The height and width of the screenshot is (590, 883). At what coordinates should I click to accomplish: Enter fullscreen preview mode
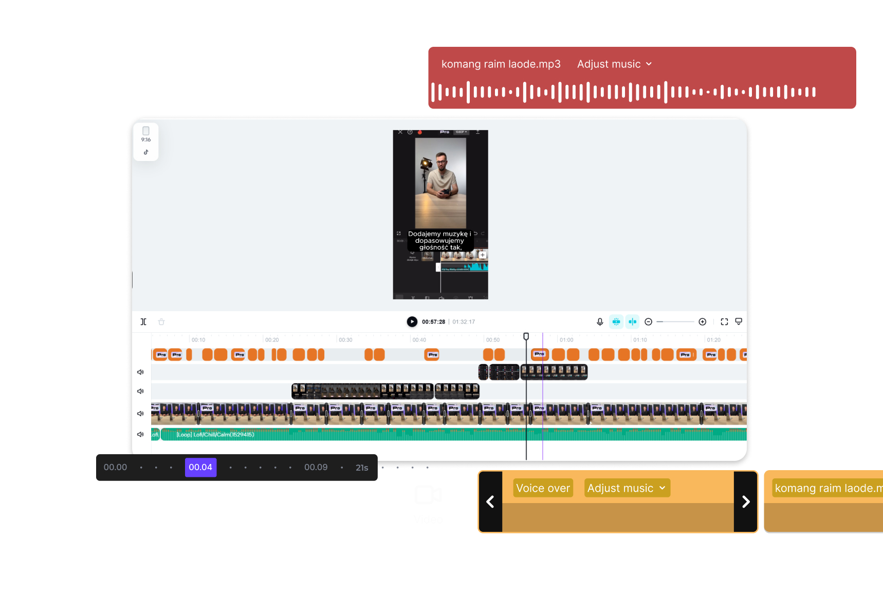724,322
